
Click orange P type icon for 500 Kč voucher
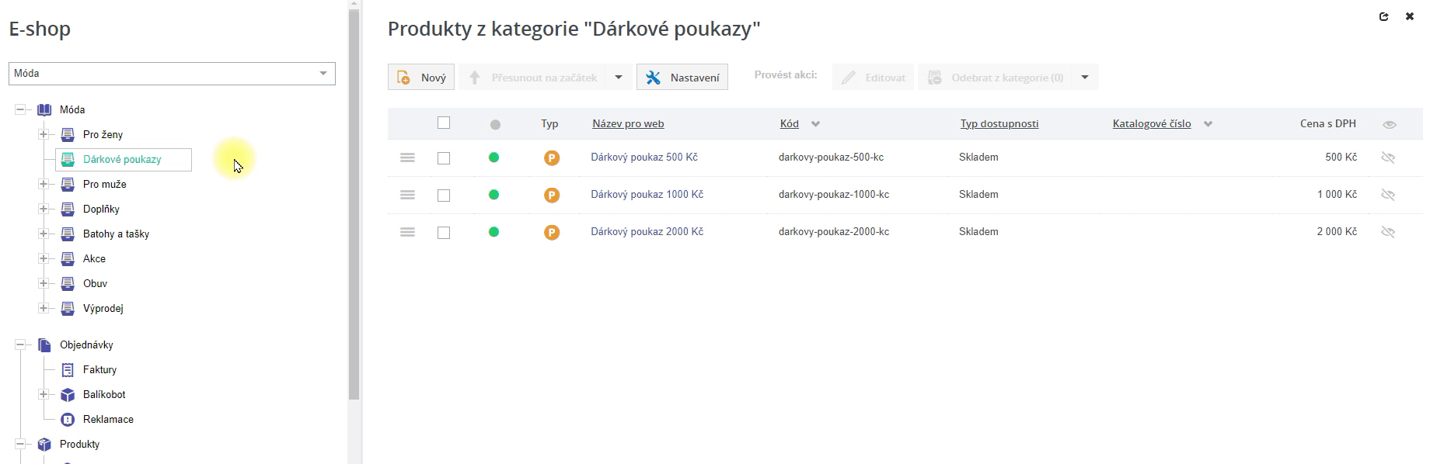point(551,158)
